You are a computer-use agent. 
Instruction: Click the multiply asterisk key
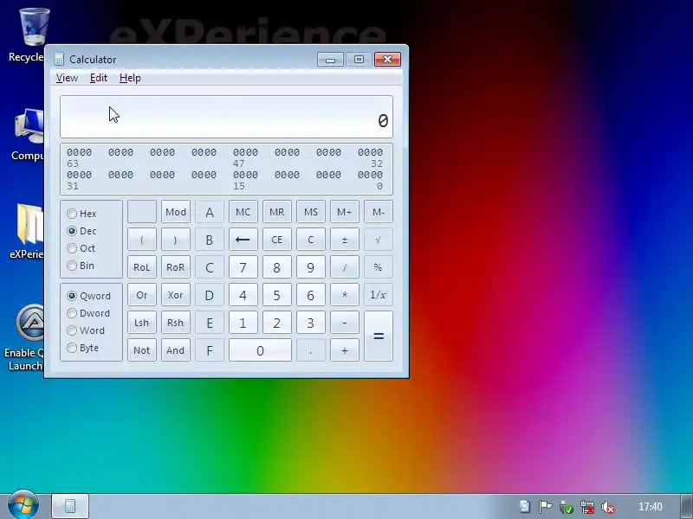coord(345,295)
